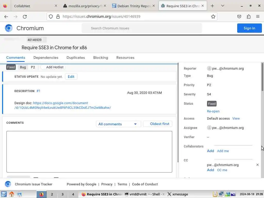The width and height of the screenshot is (264, 198).
Task: Open the Resources tab
Action: click(x=125, y=57)
